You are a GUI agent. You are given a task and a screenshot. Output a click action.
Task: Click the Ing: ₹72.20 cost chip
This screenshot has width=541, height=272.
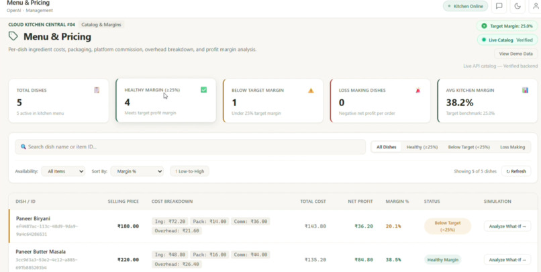click(170, 221)
